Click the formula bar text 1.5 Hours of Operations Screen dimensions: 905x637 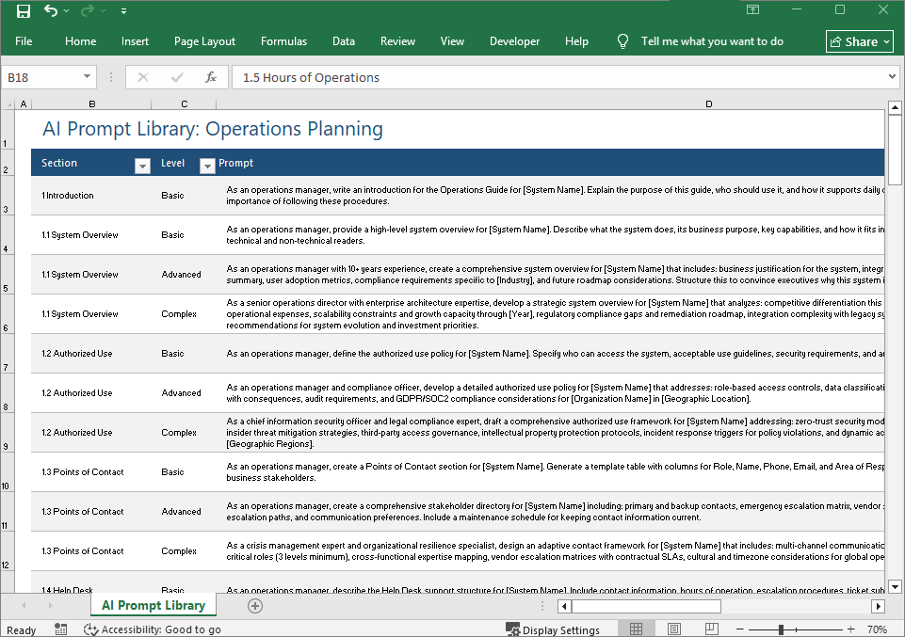pyautogui.click(x=311, y=77)
